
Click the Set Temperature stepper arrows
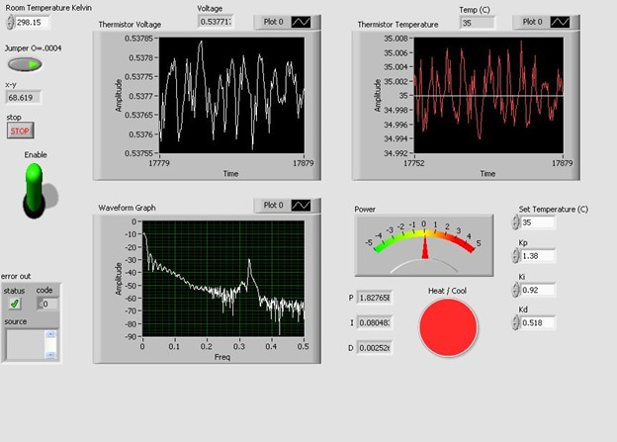tap(515, 222)
